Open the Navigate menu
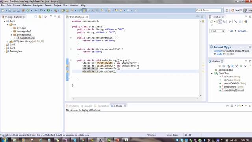The image size is (252, 142). point(38,6)
